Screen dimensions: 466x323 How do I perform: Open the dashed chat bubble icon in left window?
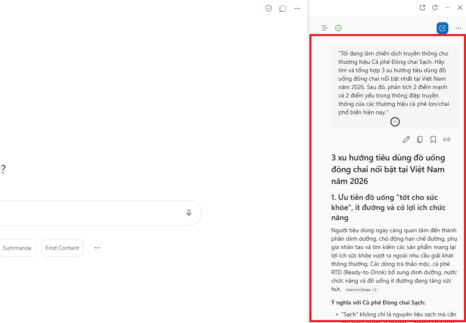point(283,9)
